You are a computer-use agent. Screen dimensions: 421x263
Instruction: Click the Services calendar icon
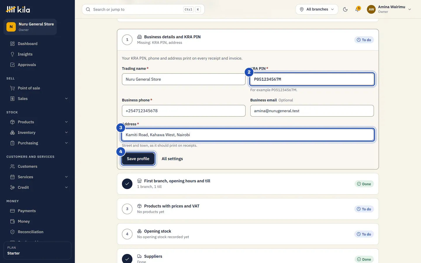[x=12, y=177]
